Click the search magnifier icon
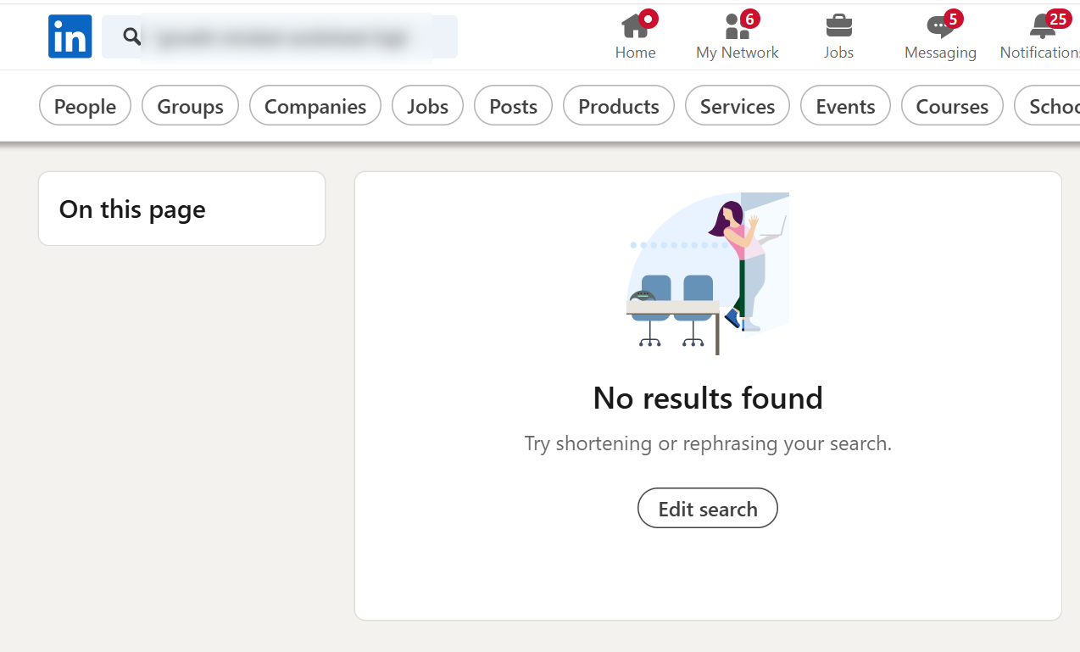The height and width of the screenshot is (652, 1080). (x=131, y=36)
